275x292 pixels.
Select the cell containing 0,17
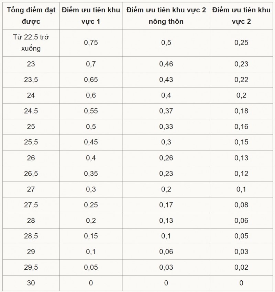coord(166,205)
